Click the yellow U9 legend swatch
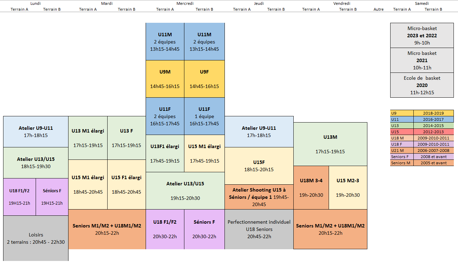This screenshot has width=458, height=262. coord(402,113)
